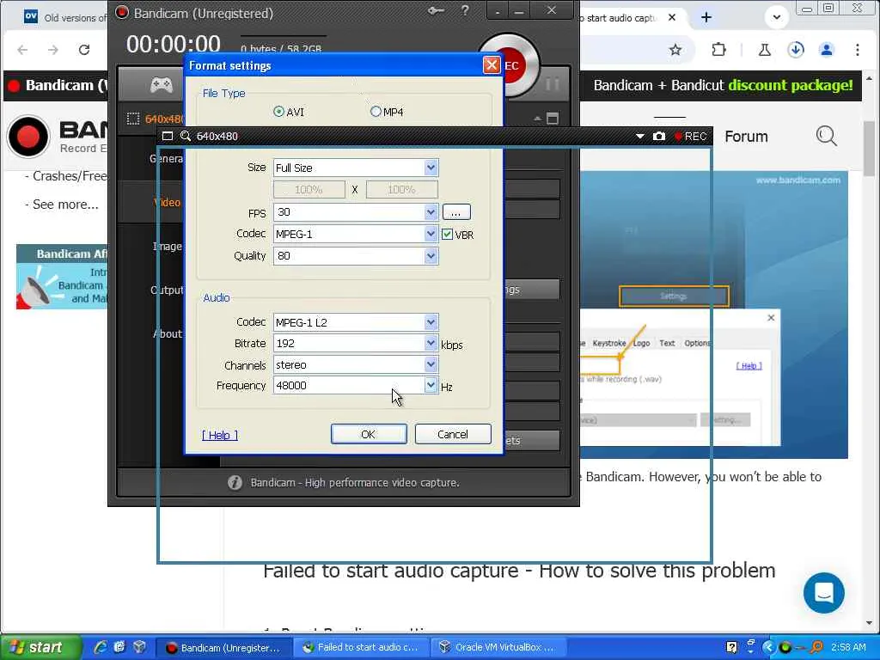Open the Image tab in Bandicam sidebar
This screenshot has height=660, width=880.
(168, 247)
